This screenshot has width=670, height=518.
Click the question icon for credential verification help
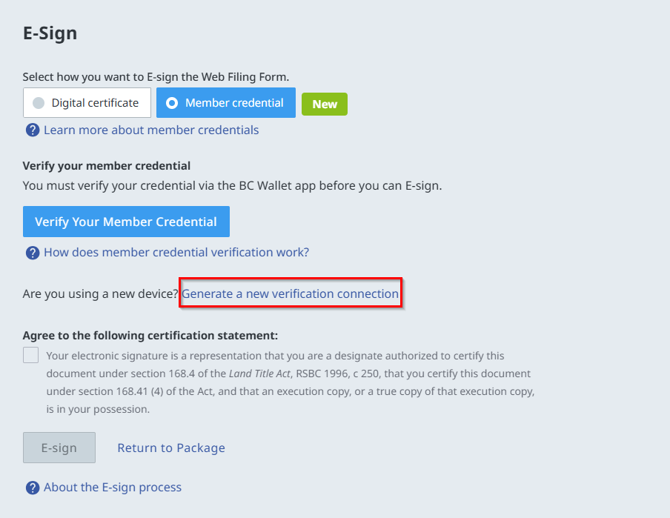coord(32,253)
